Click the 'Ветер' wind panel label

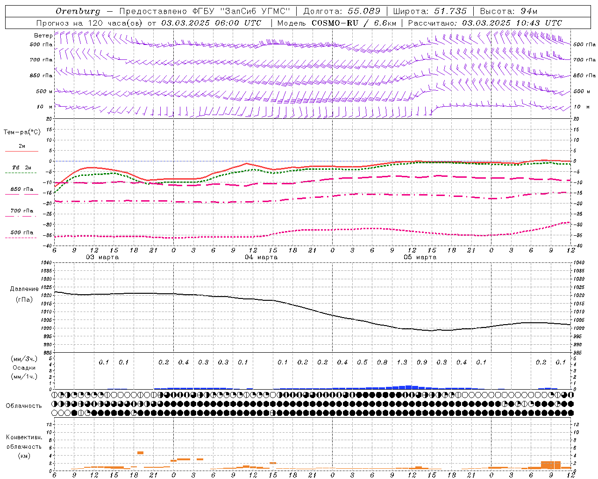pos(43,36)
